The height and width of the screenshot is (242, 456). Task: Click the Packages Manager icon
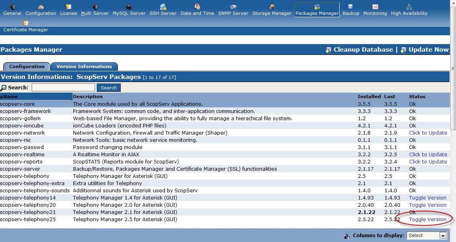pyautogui.click(x=317, y=6)
